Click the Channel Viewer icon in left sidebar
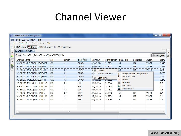The width and height of the screenshot is (181, 136). [x=12, y=68]
